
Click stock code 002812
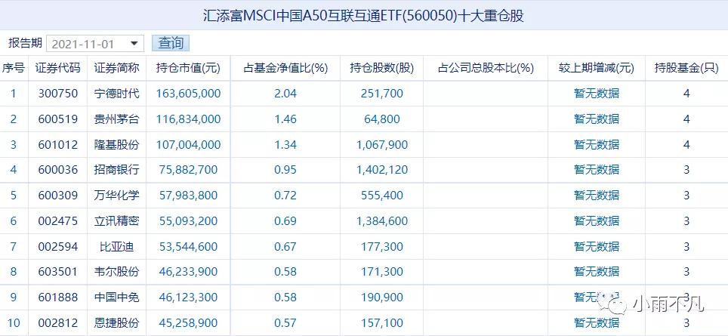(58, 322)
